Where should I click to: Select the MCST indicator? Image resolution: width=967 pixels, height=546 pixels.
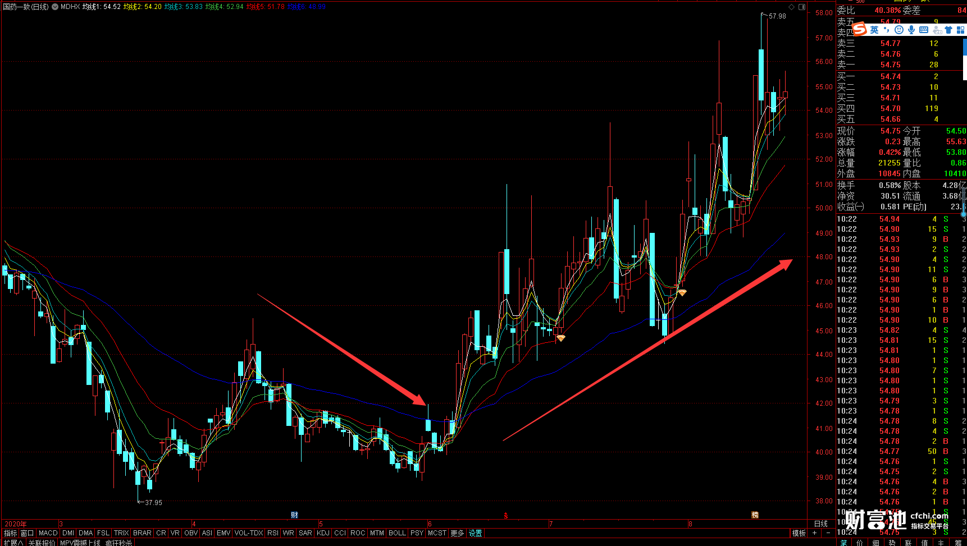[x=437, y=533]
